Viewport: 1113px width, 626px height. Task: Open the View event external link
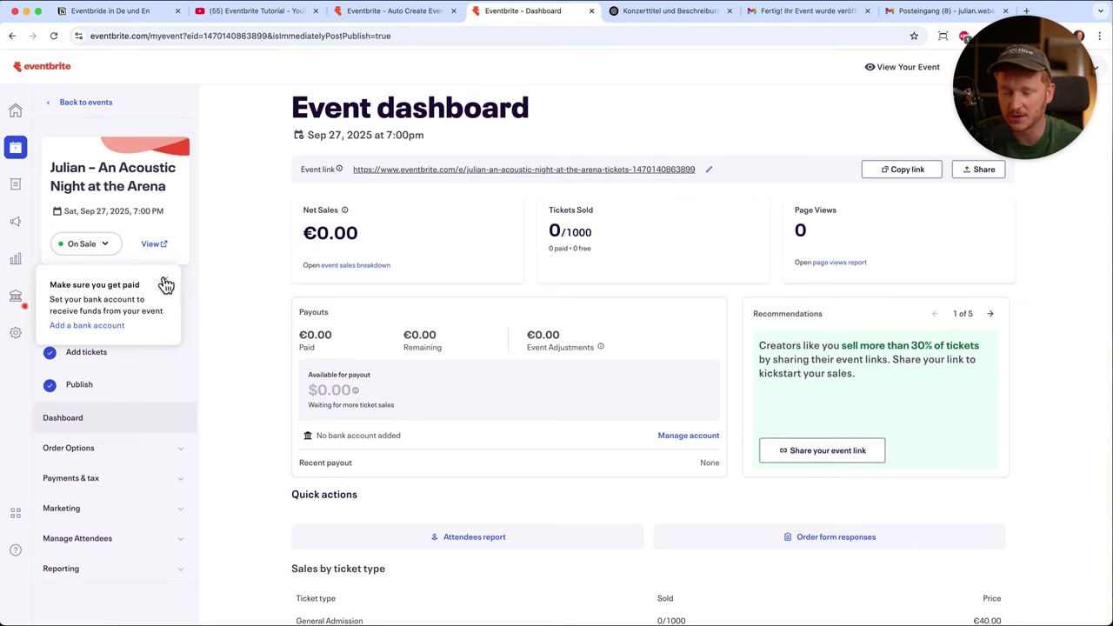[154, 244]
